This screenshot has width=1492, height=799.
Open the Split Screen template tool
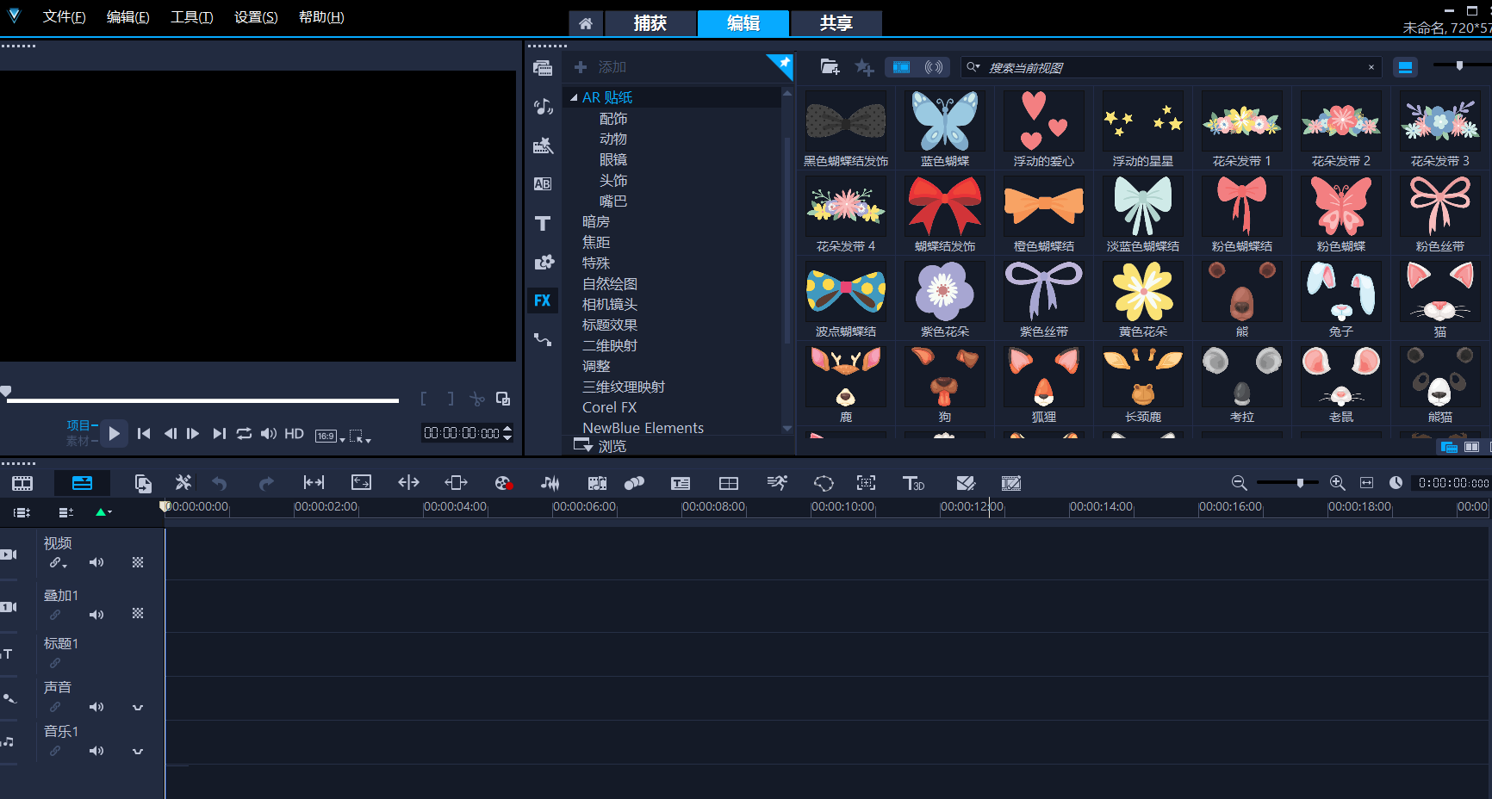[728, 483]
